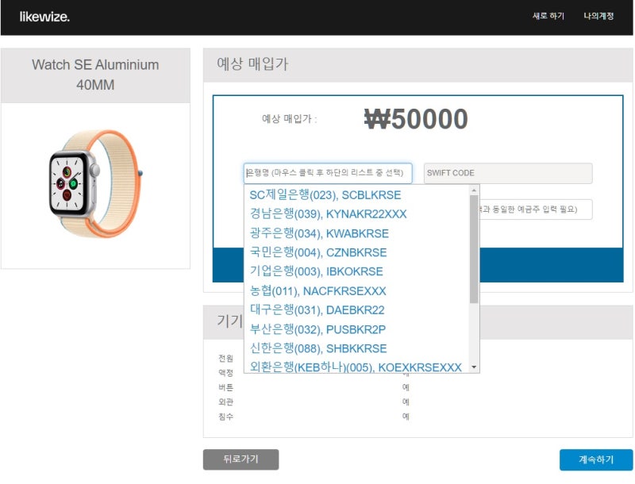Choose 부산은행(032), PUSBKR2P option
This screenshot has width=635, height=484.
point(318,329)
